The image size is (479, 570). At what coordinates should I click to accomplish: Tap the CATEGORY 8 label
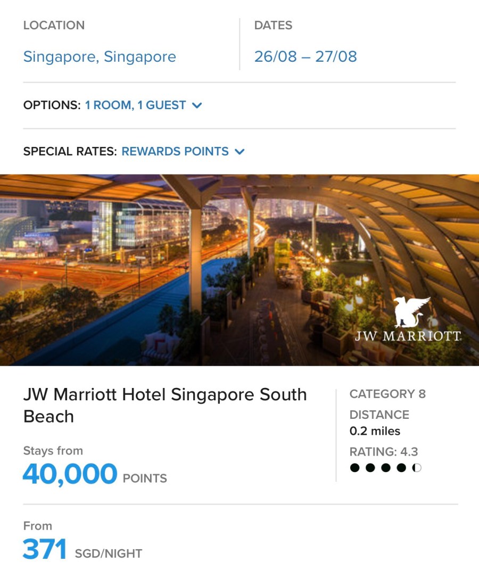[387, 394]
